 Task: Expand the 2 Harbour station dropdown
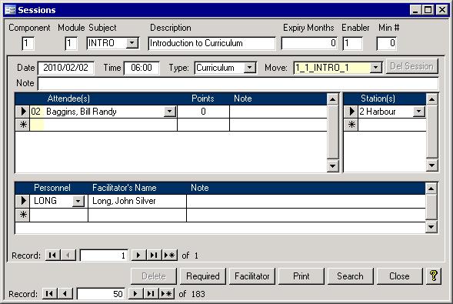pos(419,112)
